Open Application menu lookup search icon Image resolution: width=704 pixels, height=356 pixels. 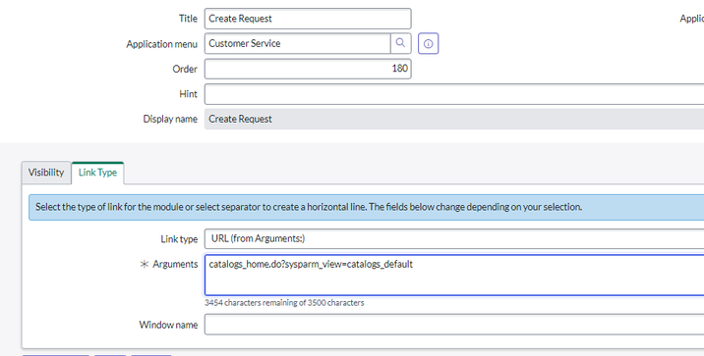[x=400, y=43]
